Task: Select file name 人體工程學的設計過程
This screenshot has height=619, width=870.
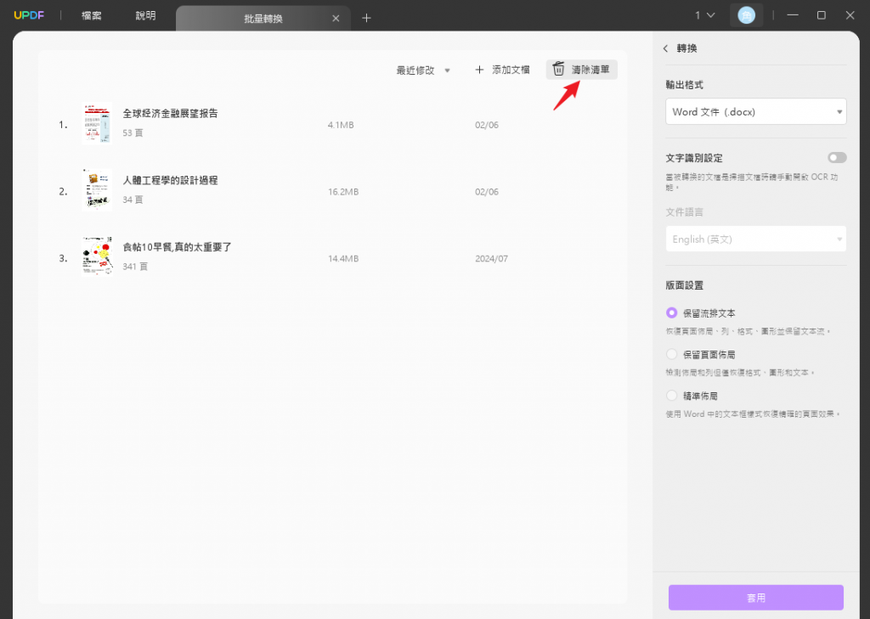Action: point(170,180)
